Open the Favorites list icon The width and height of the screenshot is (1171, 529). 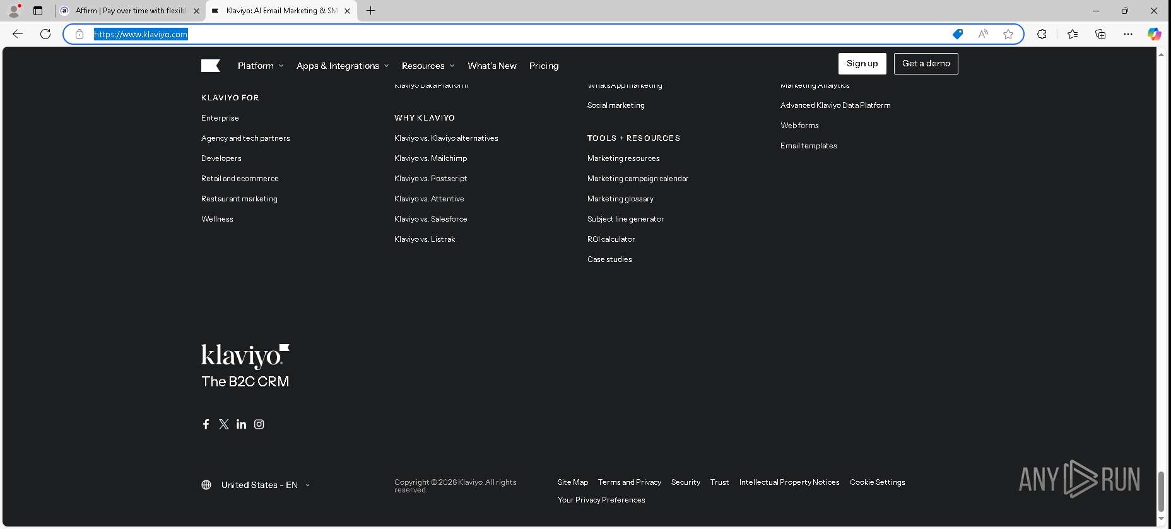[x=1073, y=34]
